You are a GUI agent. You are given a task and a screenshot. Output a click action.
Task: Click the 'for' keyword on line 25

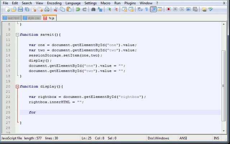click(32, 112)
